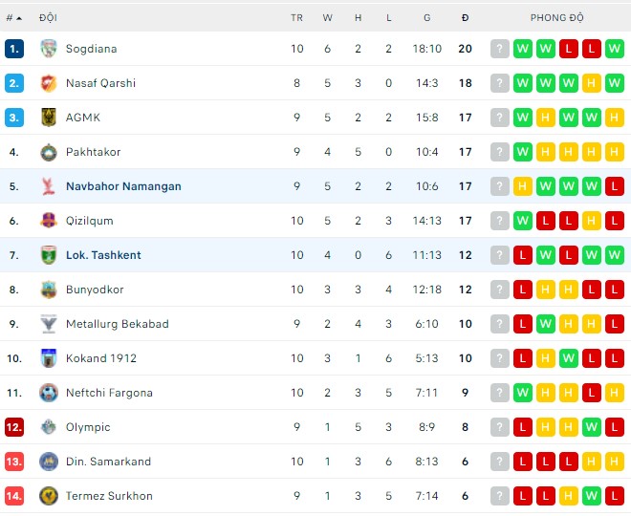The image size is (631, 516).
Task: Click the Pakhtakor club crest
Action: click(x=49, y=152)
